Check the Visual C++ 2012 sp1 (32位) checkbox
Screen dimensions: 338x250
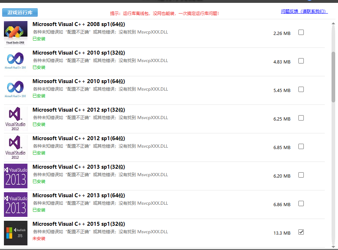pyautogui.click(x=301, y=118)
